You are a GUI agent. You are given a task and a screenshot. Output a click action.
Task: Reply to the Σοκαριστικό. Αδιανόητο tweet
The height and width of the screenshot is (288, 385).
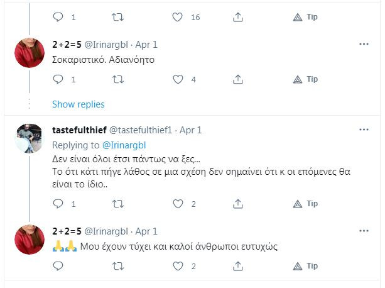(58, 79)
